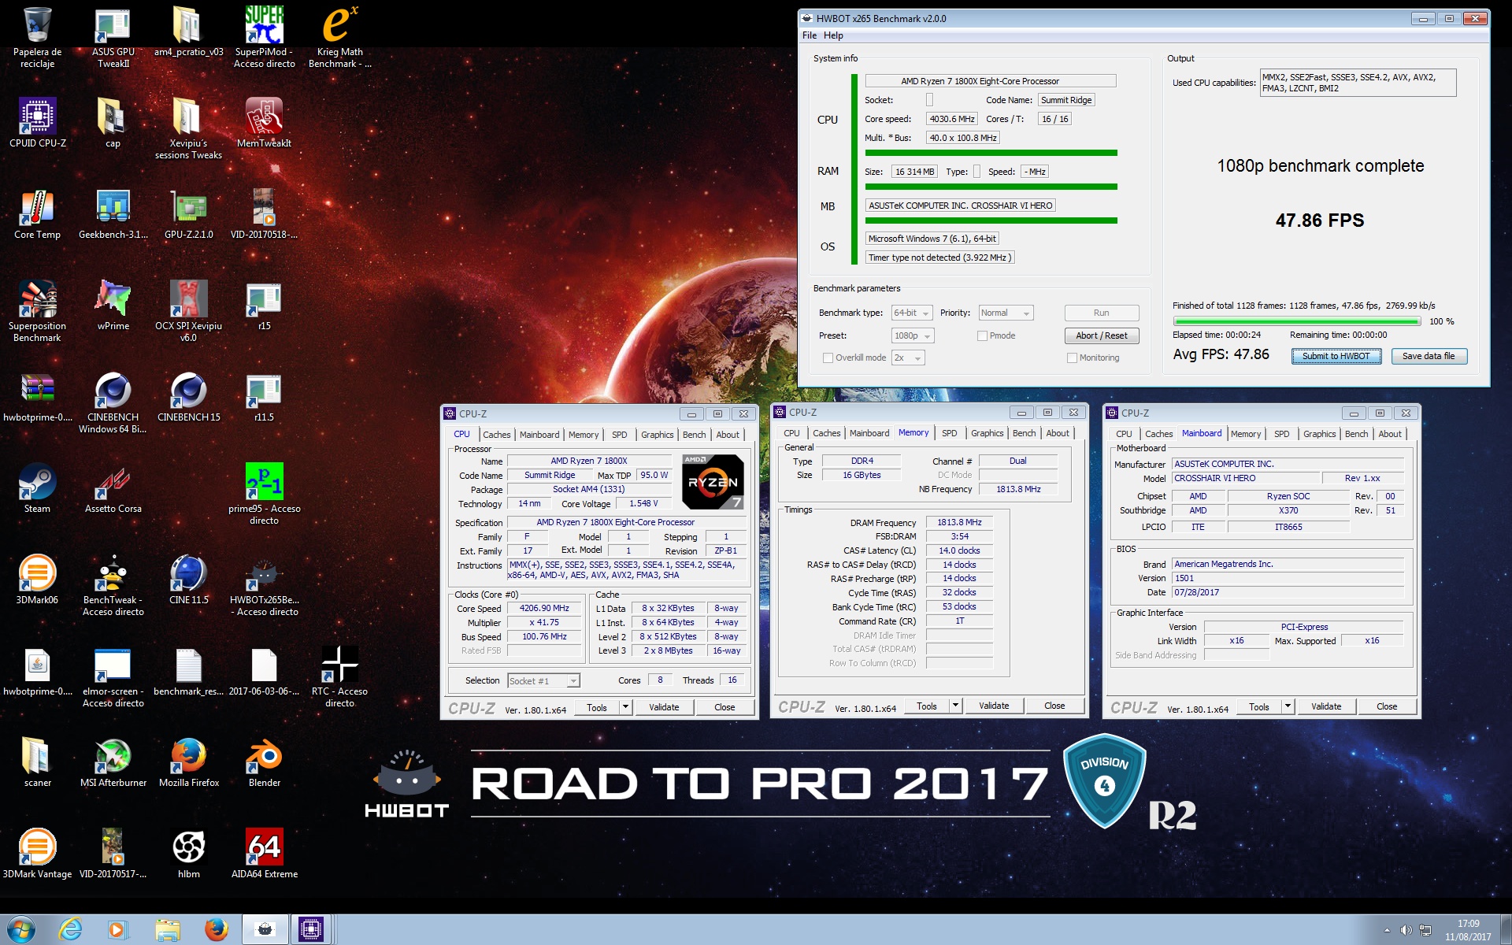The width and height of the screenshot is (1512, 945).
Task: Click Save data file button
Action: (x=1429, y=356)
